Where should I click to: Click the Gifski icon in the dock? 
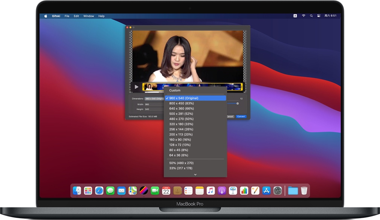click(143, 191)
